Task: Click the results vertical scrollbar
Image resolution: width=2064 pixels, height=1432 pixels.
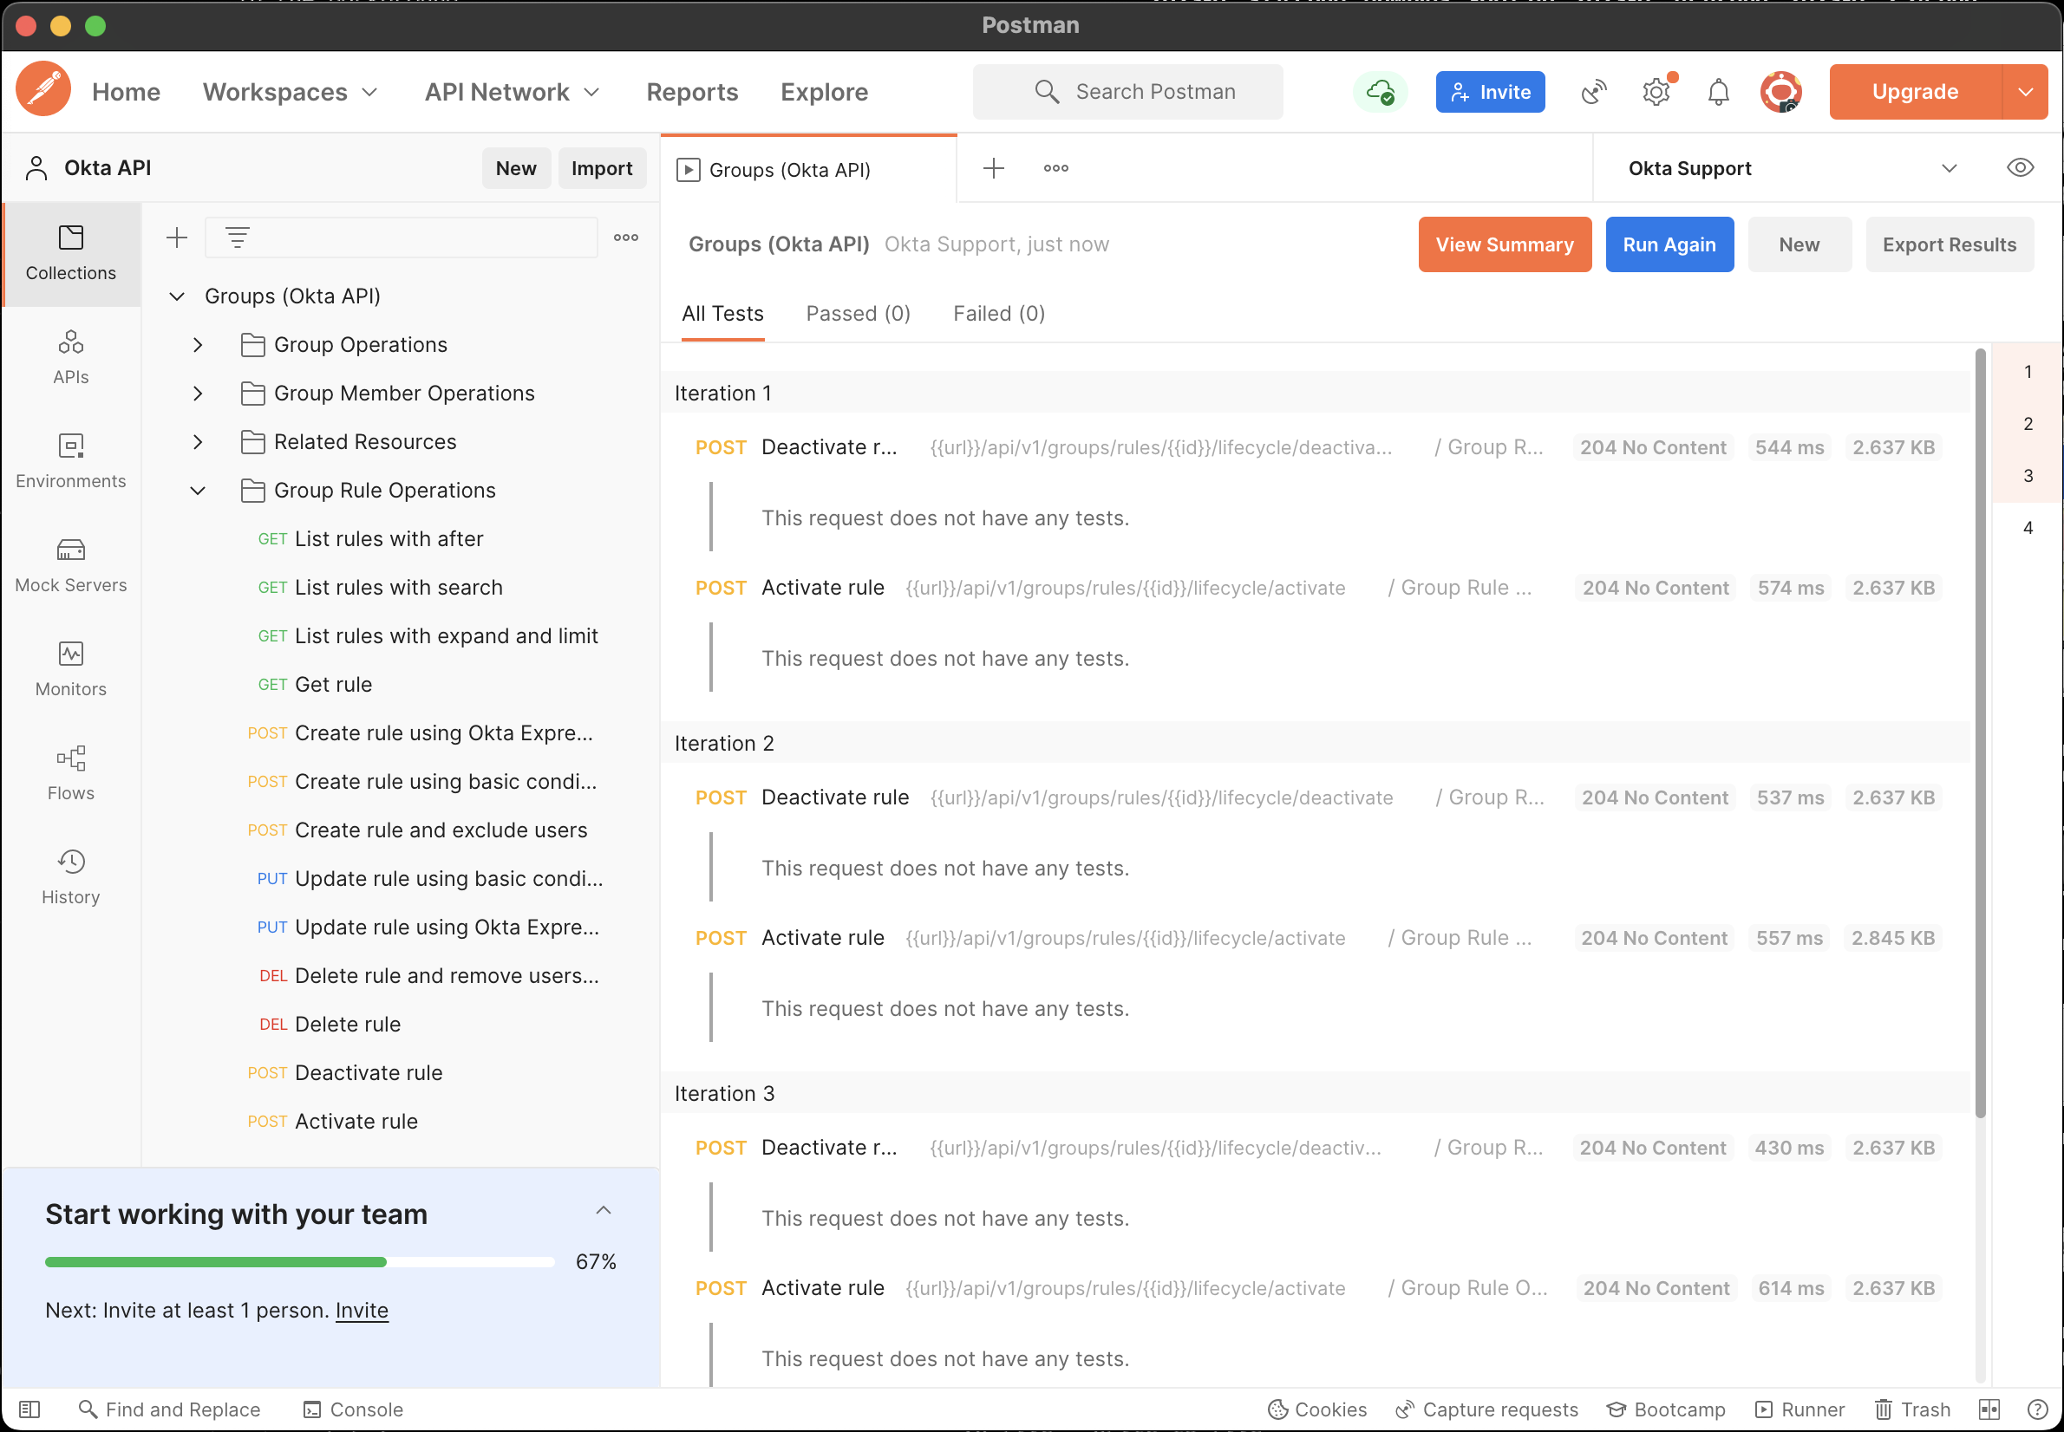Action: click(1980, 732)
